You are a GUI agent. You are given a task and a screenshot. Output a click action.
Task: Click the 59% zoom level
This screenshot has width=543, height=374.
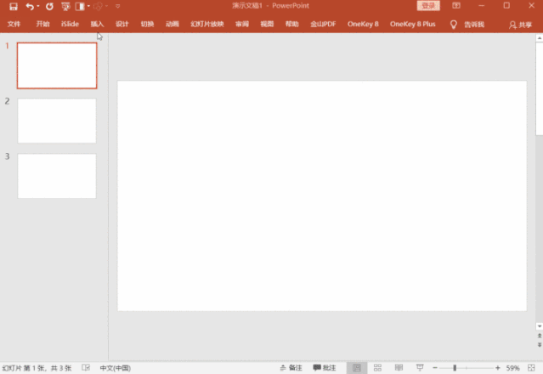513,368
